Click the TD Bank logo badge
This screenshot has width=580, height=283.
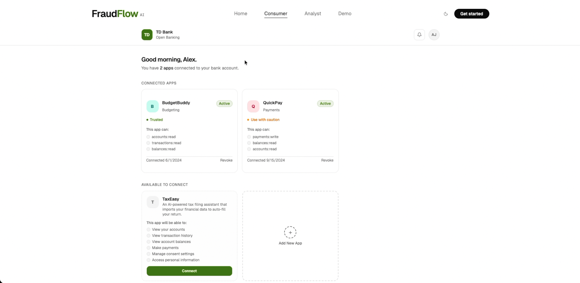tap(147, 35)
